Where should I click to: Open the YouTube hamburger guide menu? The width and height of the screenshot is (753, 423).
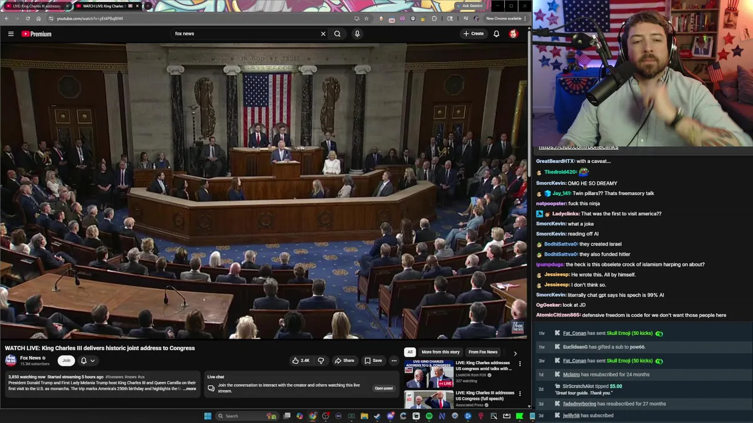click(11, 34)
